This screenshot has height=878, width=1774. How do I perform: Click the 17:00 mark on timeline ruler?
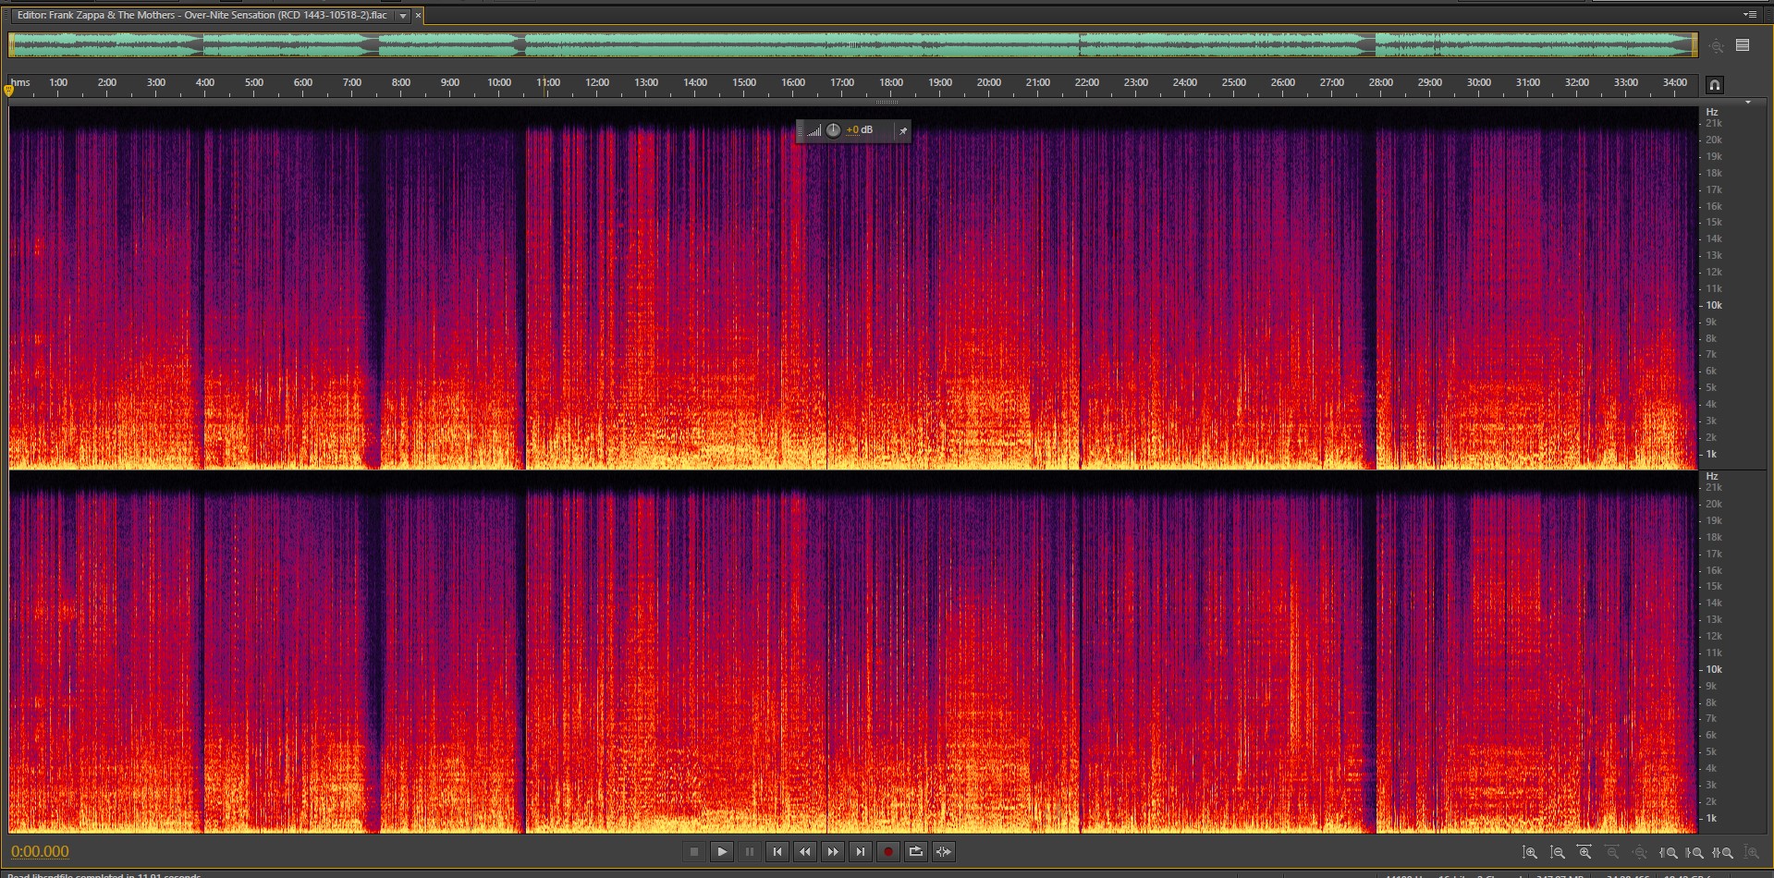[842, 83]
